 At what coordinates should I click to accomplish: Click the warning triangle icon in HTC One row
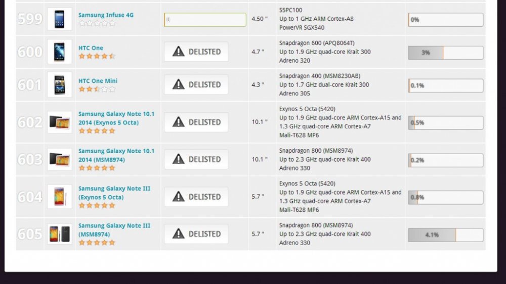tap(178, 52)
